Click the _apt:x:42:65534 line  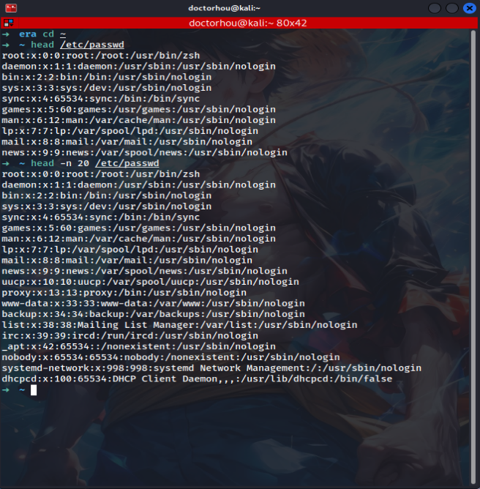(139, 346)
